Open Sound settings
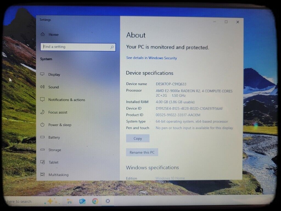The height and width of the screenshot is (211, 281). (x=49, y=87)
